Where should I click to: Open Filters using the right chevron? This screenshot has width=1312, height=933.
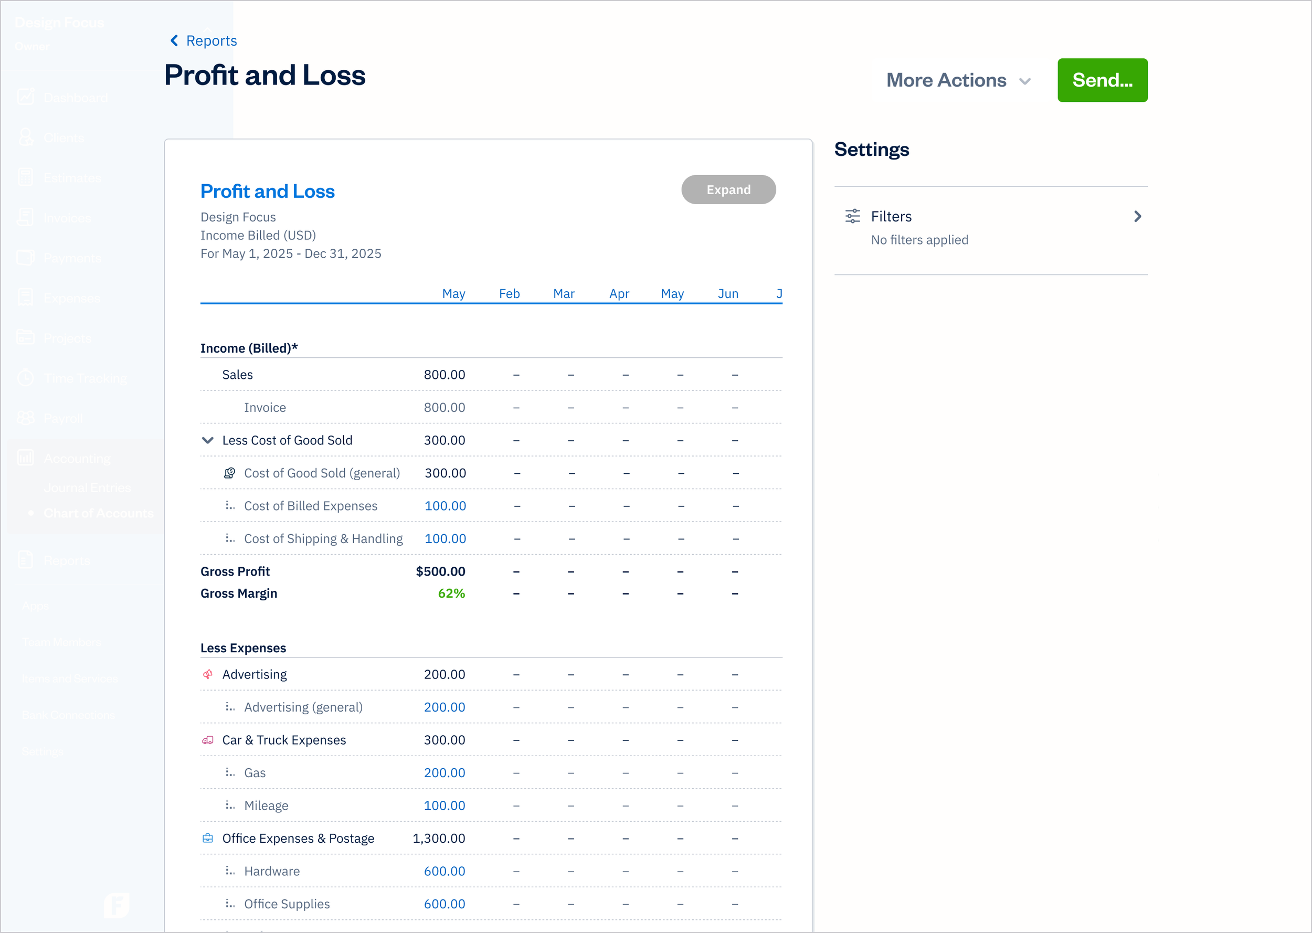click(1137, 216)
